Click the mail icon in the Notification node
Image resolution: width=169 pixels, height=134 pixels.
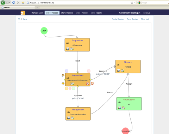click(x=124, y=108)
